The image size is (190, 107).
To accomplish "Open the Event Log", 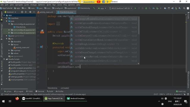I will pos(181,91).
